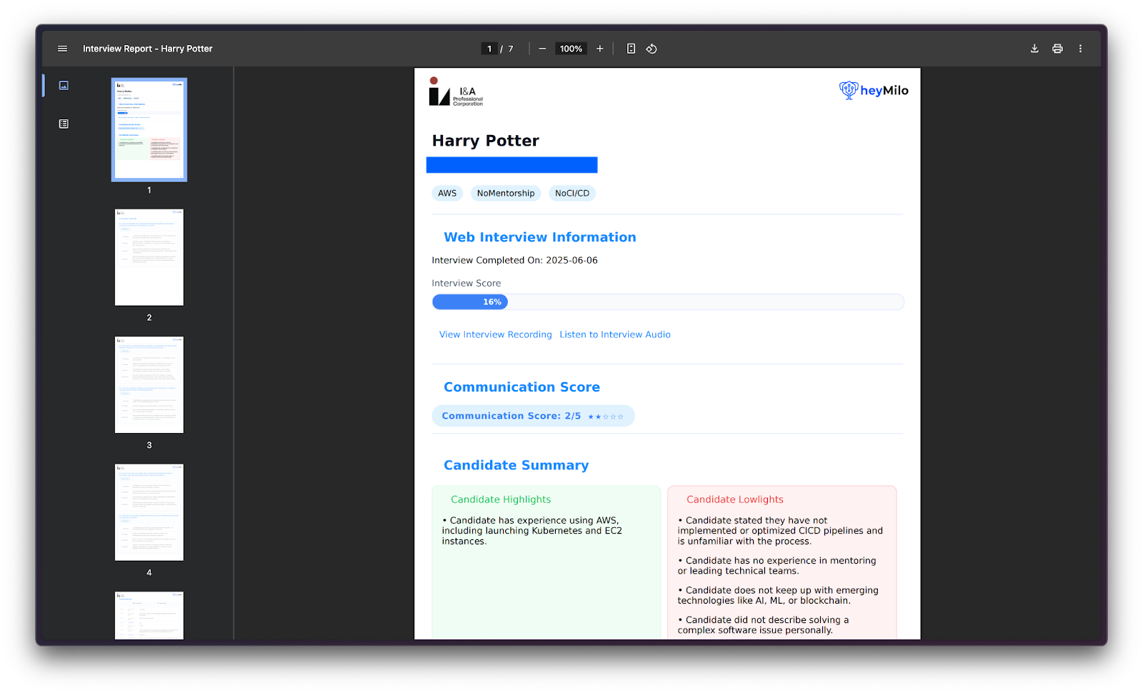
Task: Click the heyMilo logo
Action: pos(874,91)
